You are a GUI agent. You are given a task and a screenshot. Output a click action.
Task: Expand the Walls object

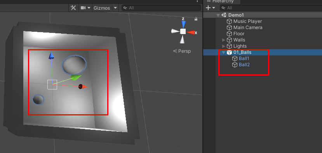point(224,40)
